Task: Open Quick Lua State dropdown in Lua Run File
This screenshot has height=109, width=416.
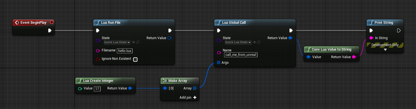Action: (117, 42)
